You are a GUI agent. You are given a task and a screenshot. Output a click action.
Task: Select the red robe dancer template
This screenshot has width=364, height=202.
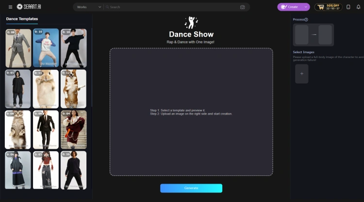[x=74, y=130]
